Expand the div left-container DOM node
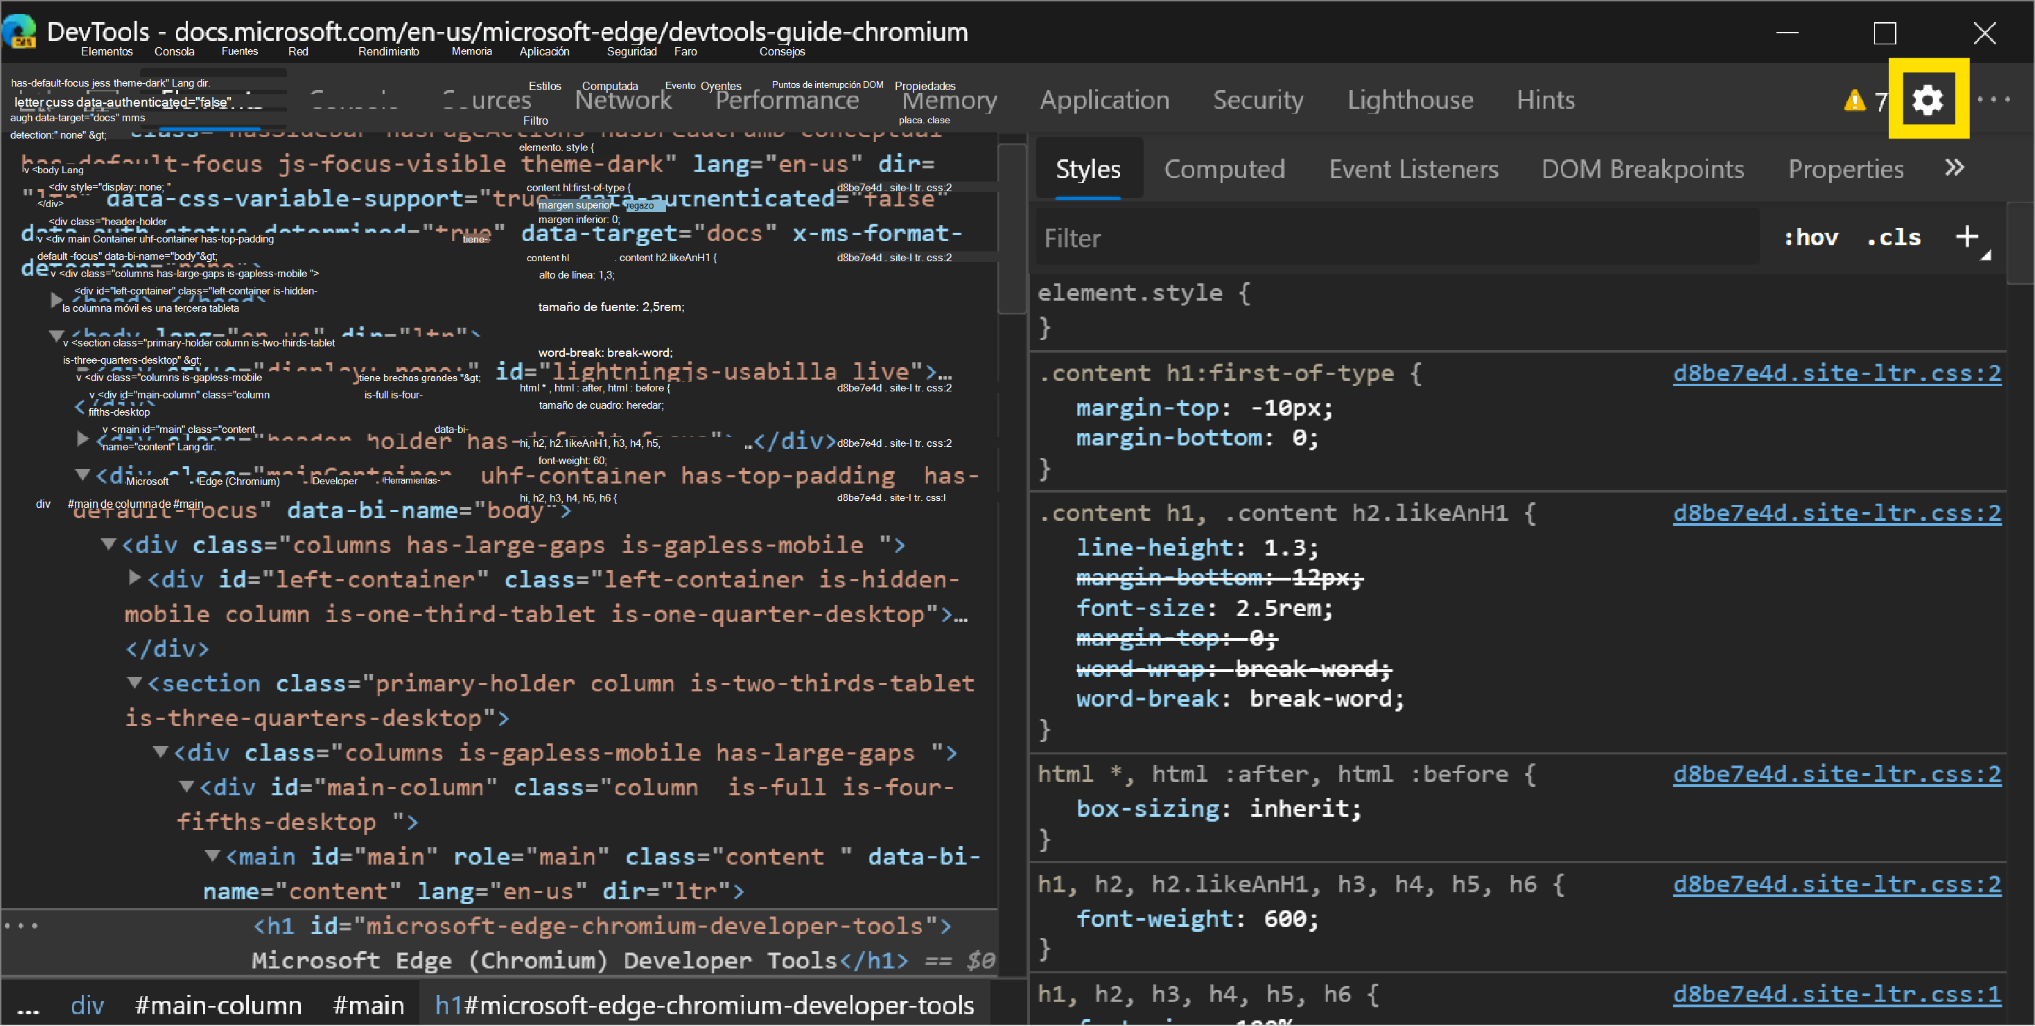Screen dimensions: 2035x1026 pos(134,578)
